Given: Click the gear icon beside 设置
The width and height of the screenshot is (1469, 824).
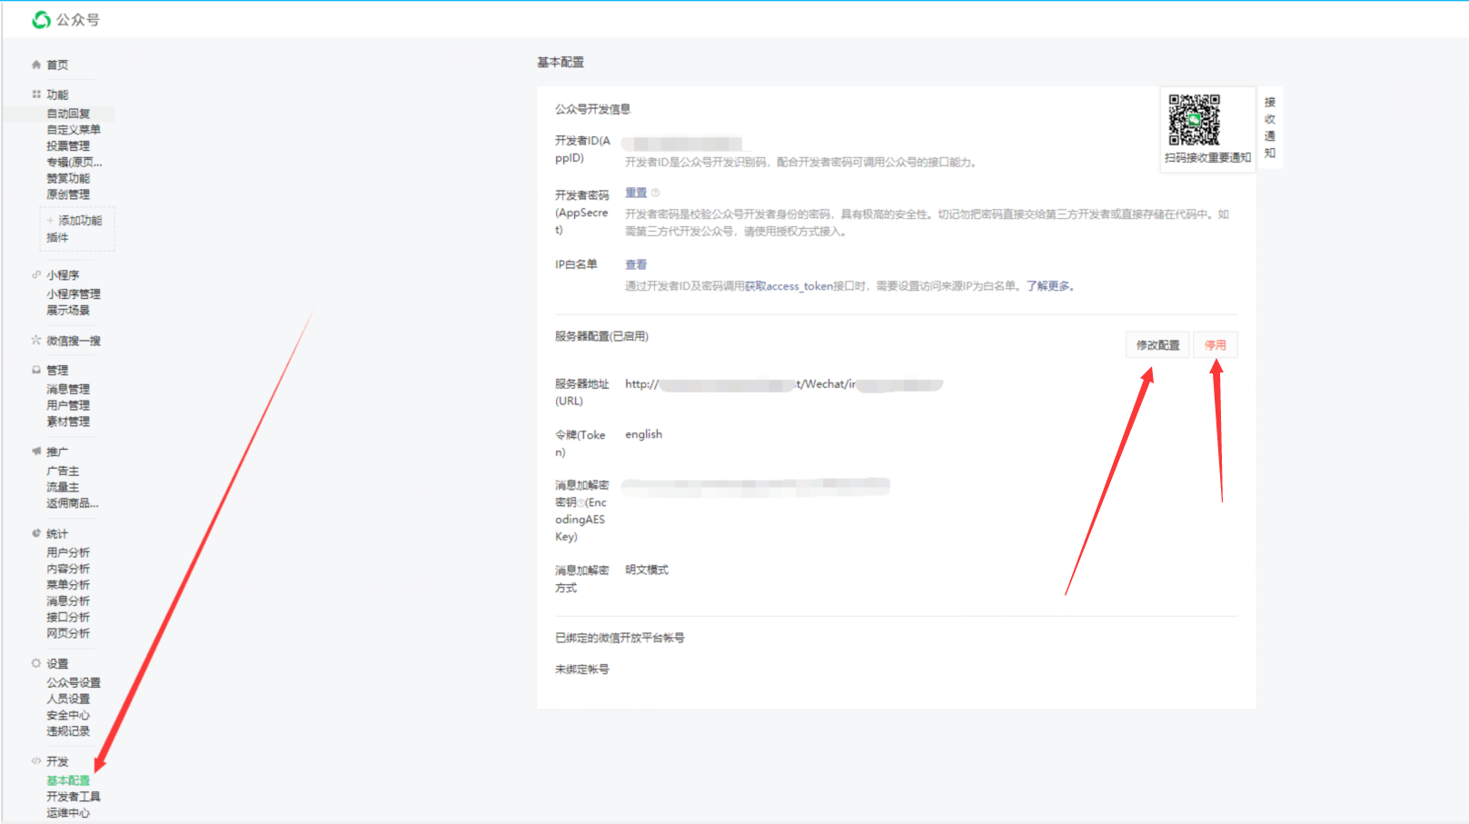Looking at the screenshot, I should [36, 663].
